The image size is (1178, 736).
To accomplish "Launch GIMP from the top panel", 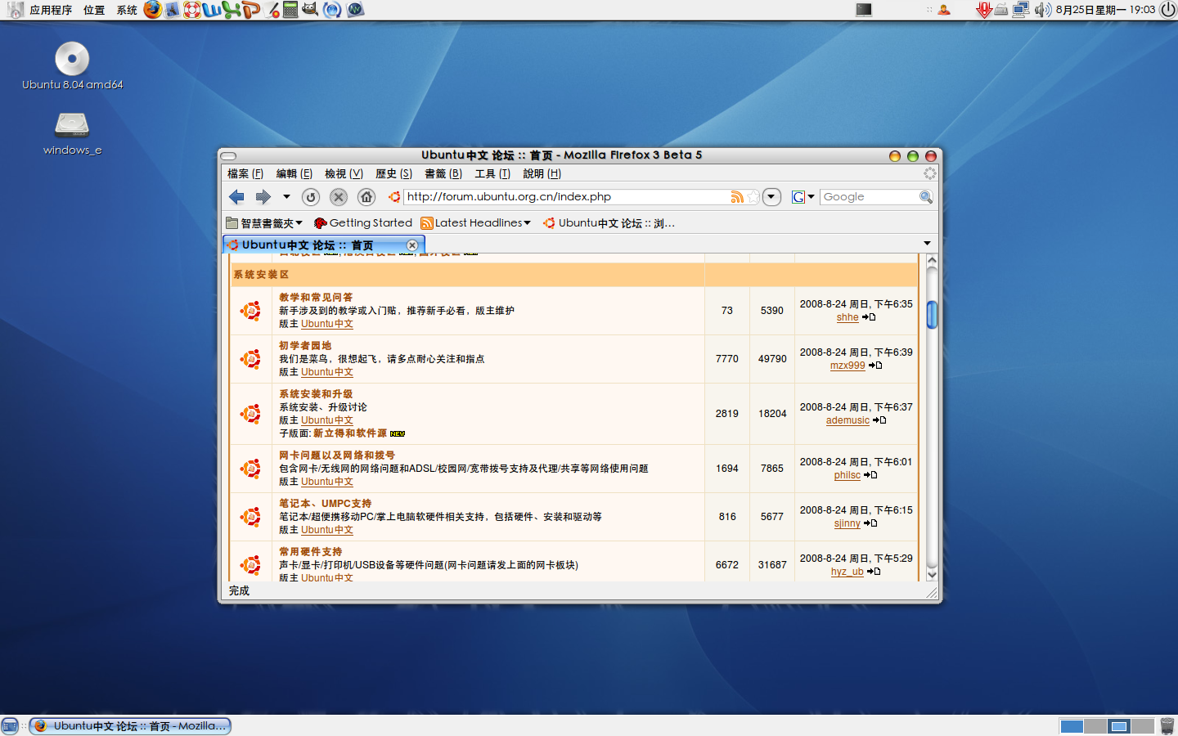I will coord(310,10).
